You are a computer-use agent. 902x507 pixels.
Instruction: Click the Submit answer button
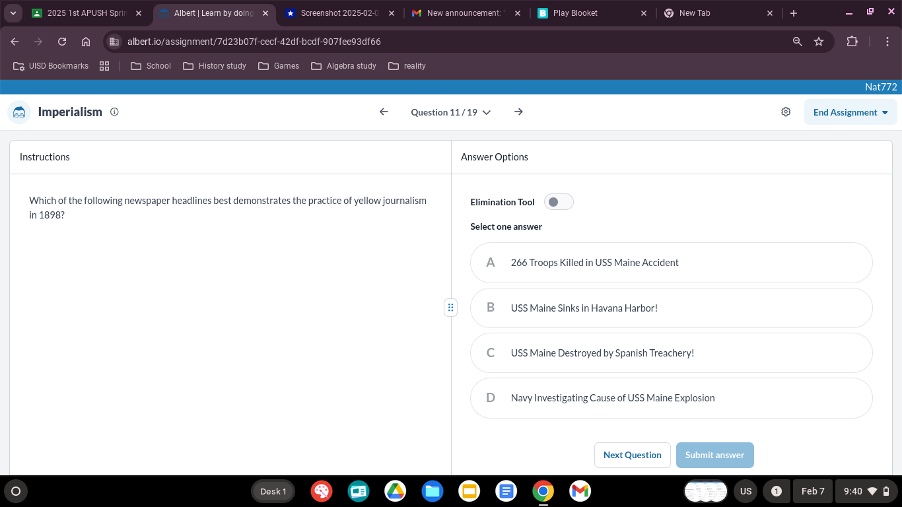[714, 455]
